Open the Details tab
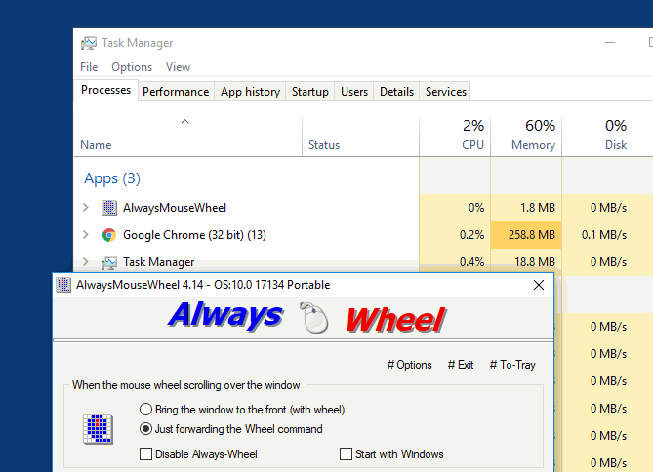Image resolution: width=653 pixels, height=472 pixels. (396, 92)
